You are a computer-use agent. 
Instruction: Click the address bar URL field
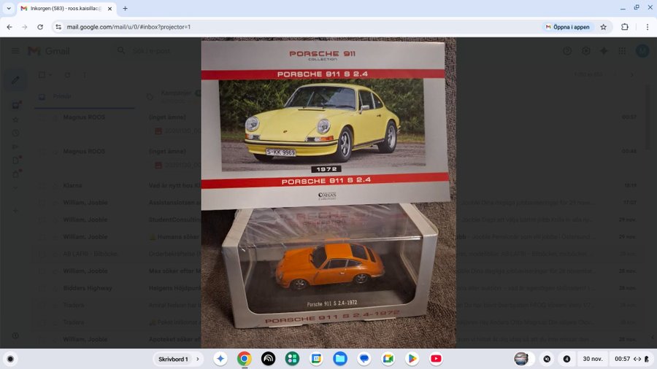[x=292, y=27]
